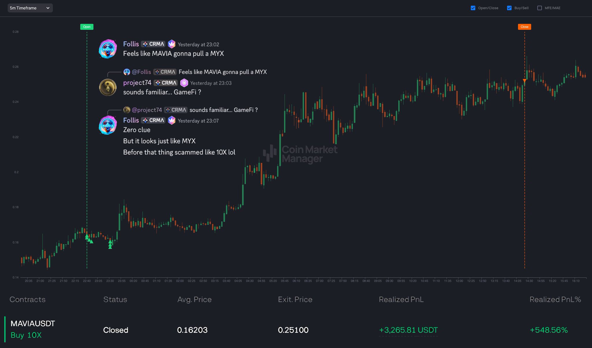Open the 5m Timeframe dropdown
592x348 pixels.
coord(30,8)
